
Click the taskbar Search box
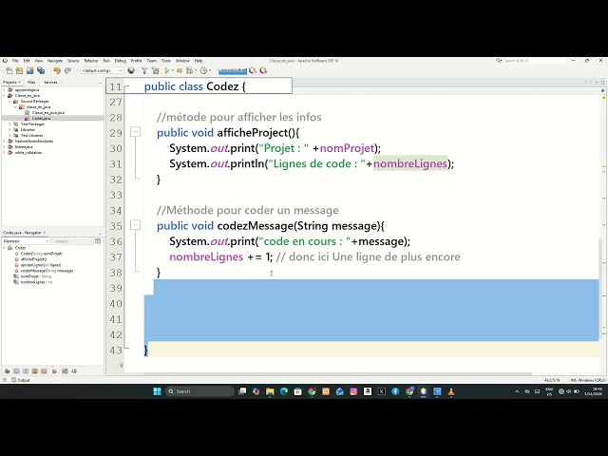pyautogui.click(x=199, y=391)
